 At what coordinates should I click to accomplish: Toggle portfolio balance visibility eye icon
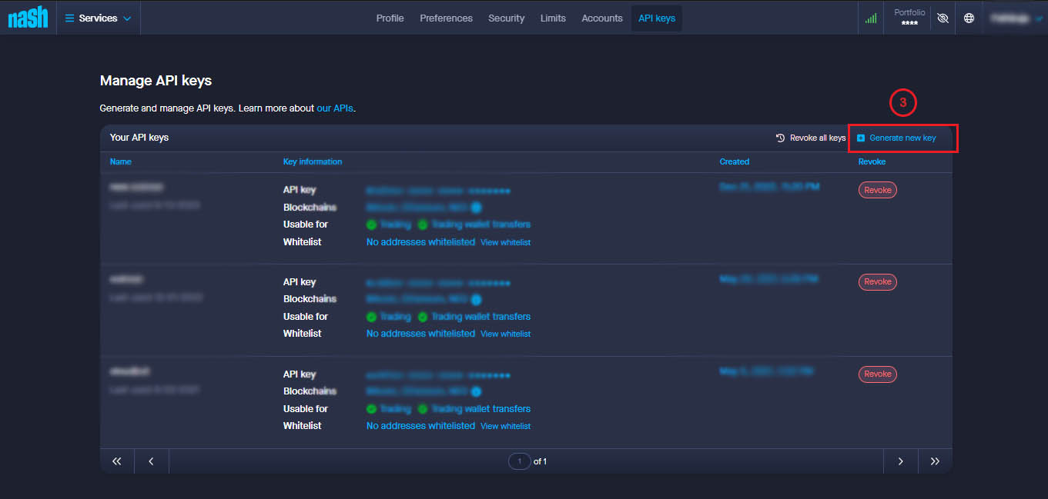tap(943, 18)
